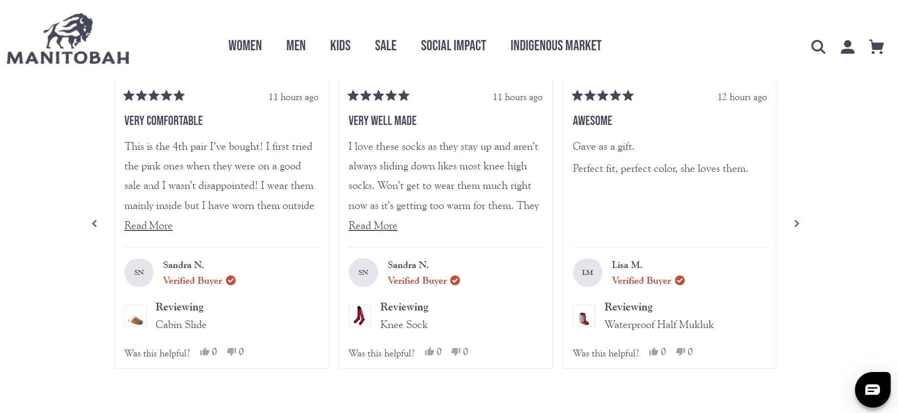Go to previous reviews with left arrow
Screen dimensions: 898x413
tap(95, 223)
